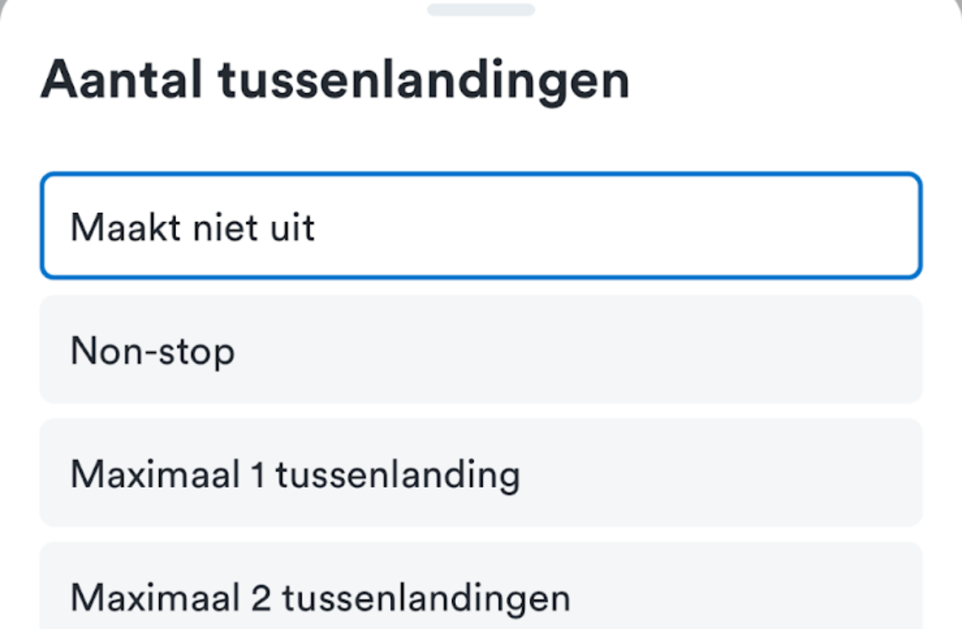962x629 pixels.
Task: Tap the word 'Maximaal' in the one-stop row
Action: click(154, 474)
